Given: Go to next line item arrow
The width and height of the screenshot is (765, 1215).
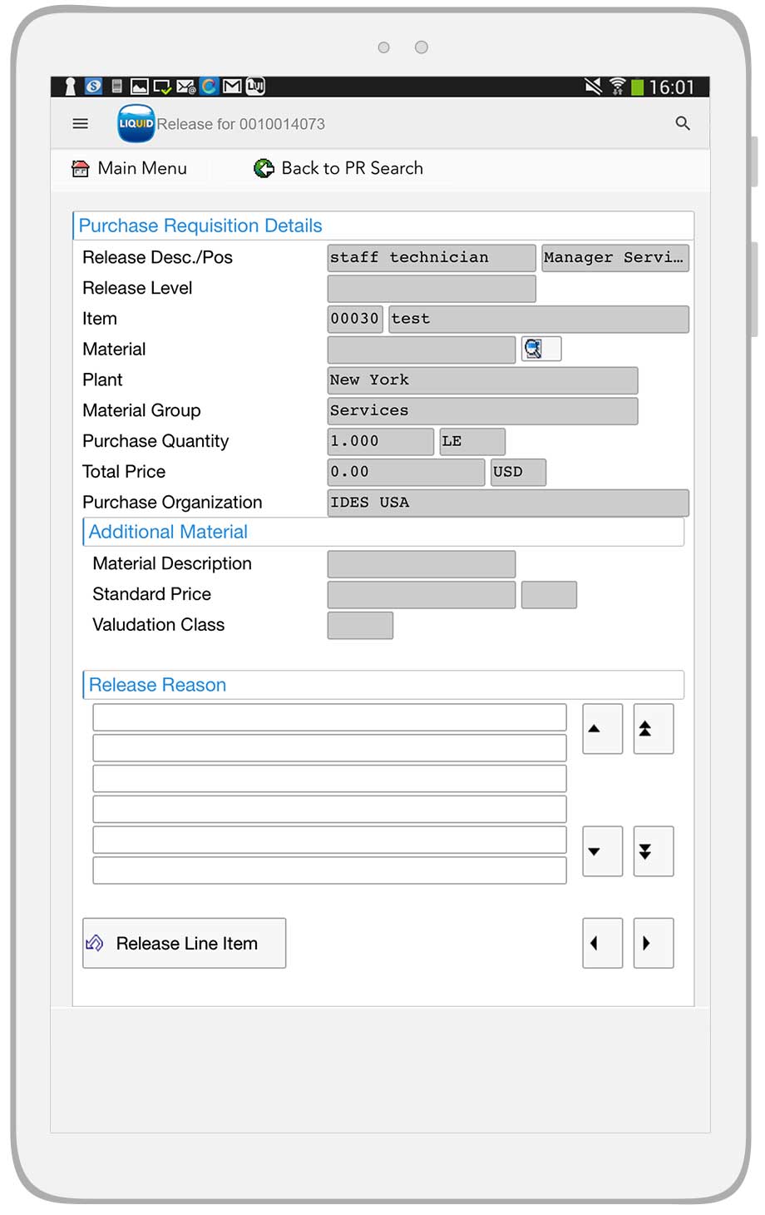Looking at the screenshot, I should tap(653, 943).
